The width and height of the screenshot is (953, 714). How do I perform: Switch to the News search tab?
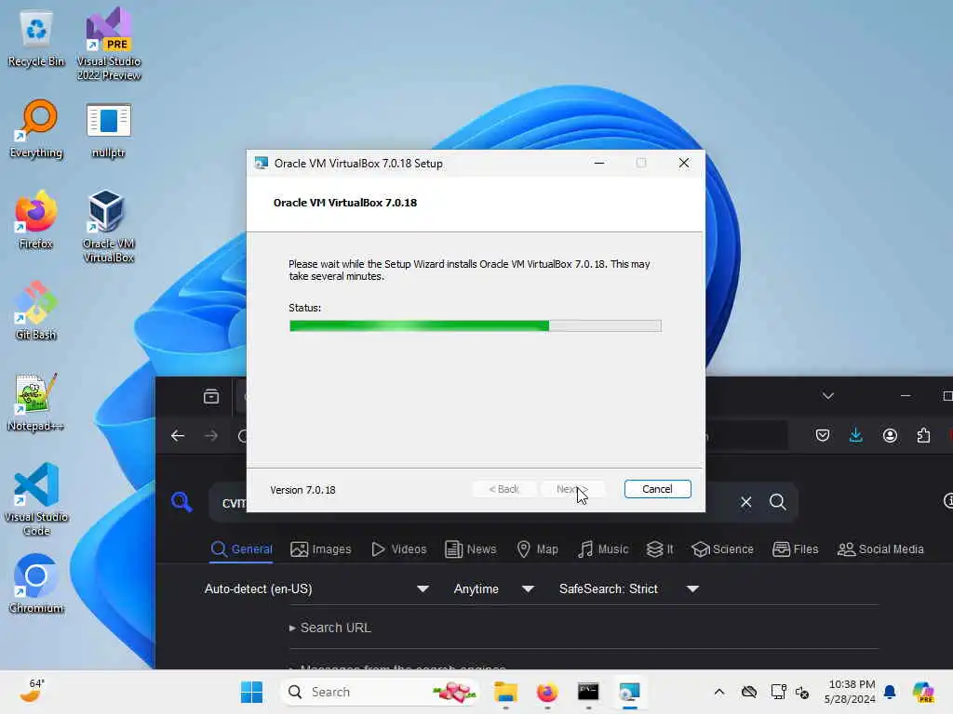point(470,549)
